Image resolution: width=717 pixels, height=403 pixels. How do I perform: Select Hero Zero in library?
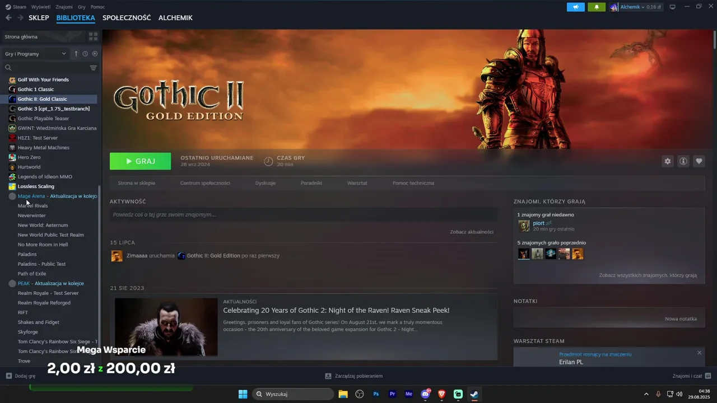[29, 157]
